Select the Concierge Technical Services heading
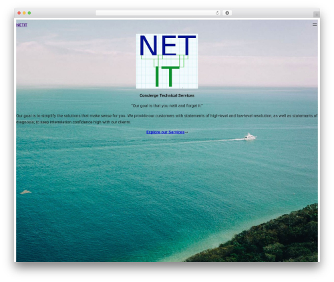The height and width of the screenshot is (282, 334). (x=167, y=95)
